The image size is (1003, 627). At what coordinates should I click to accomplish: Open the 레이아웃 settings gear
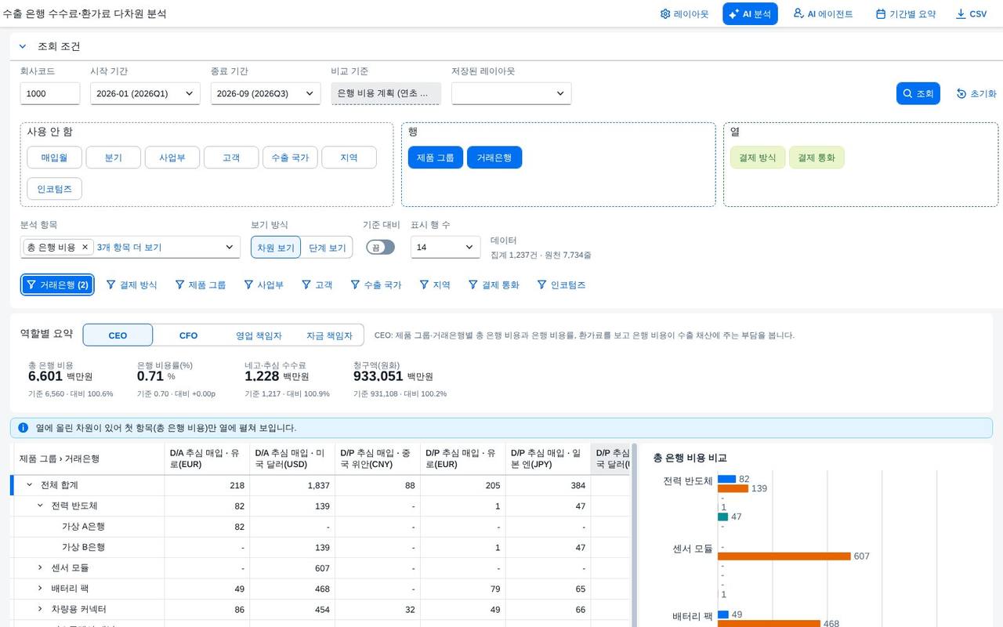pos(684,14)
